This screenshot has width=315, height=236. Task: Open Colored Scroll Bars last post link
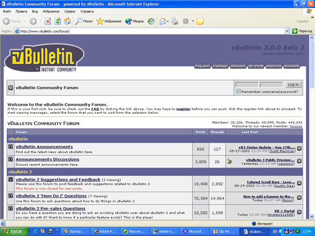point(271,182)
